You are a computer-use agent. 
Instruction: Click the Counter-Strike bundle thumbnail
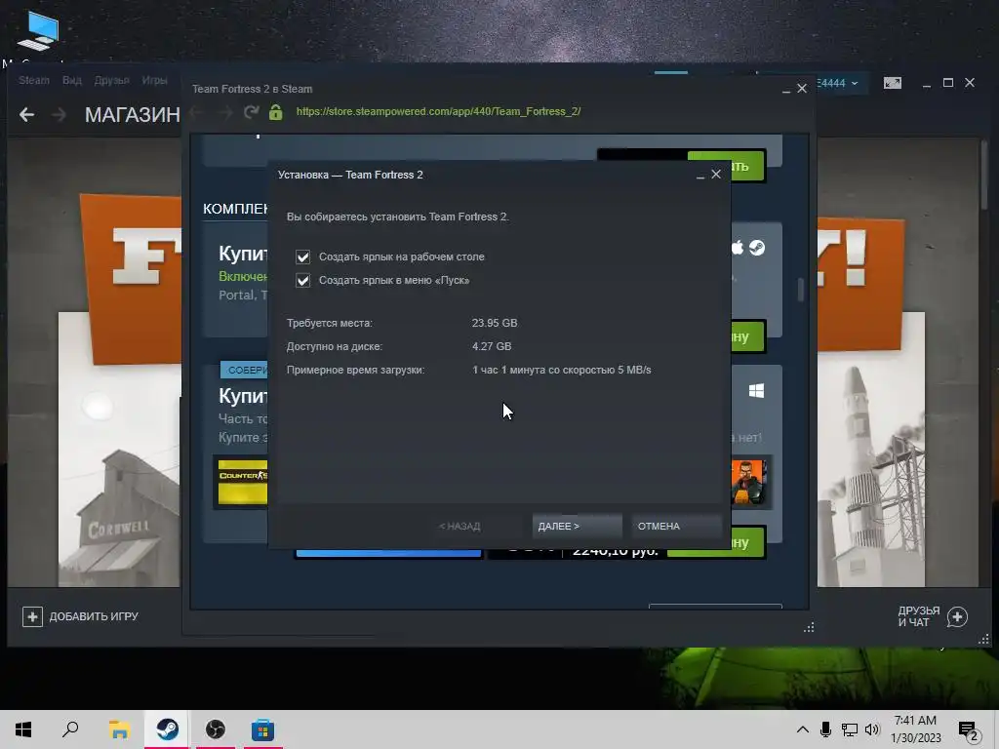pyautogui.click(x=243, y=482)
